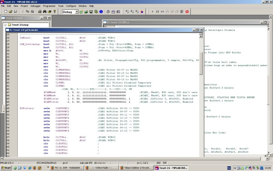
Task: Click the 'CAN_bittiming:' label in code
Action: pyautogui.click(x=30, y=44)
